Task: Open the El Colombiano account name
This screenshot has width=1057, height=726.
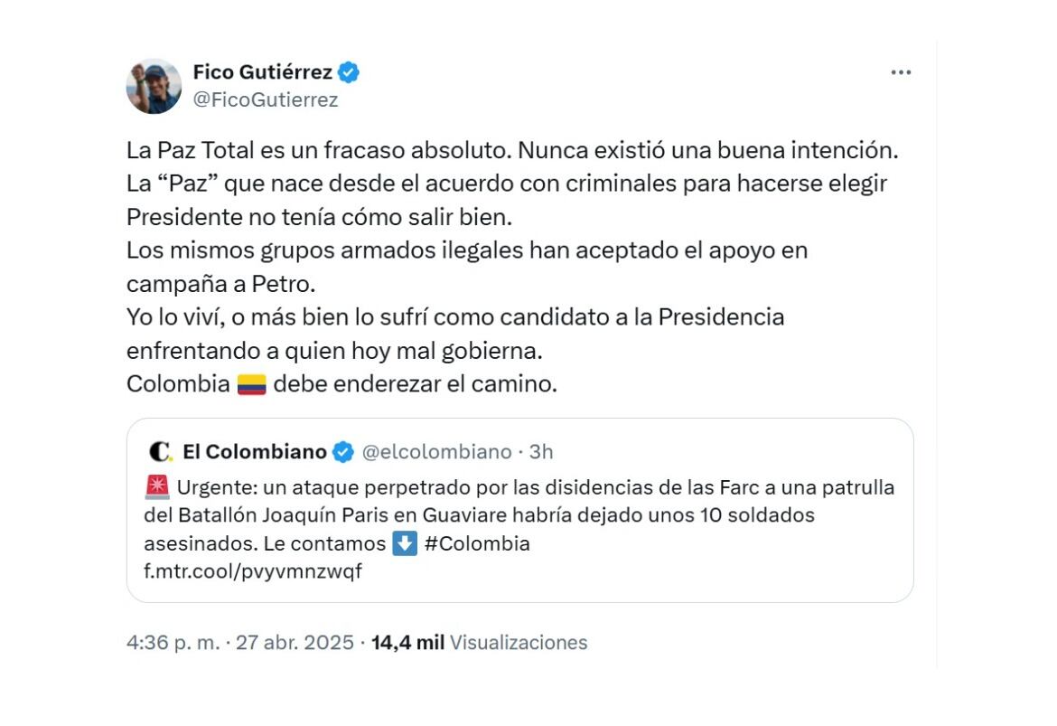Action: pos(255,451)
